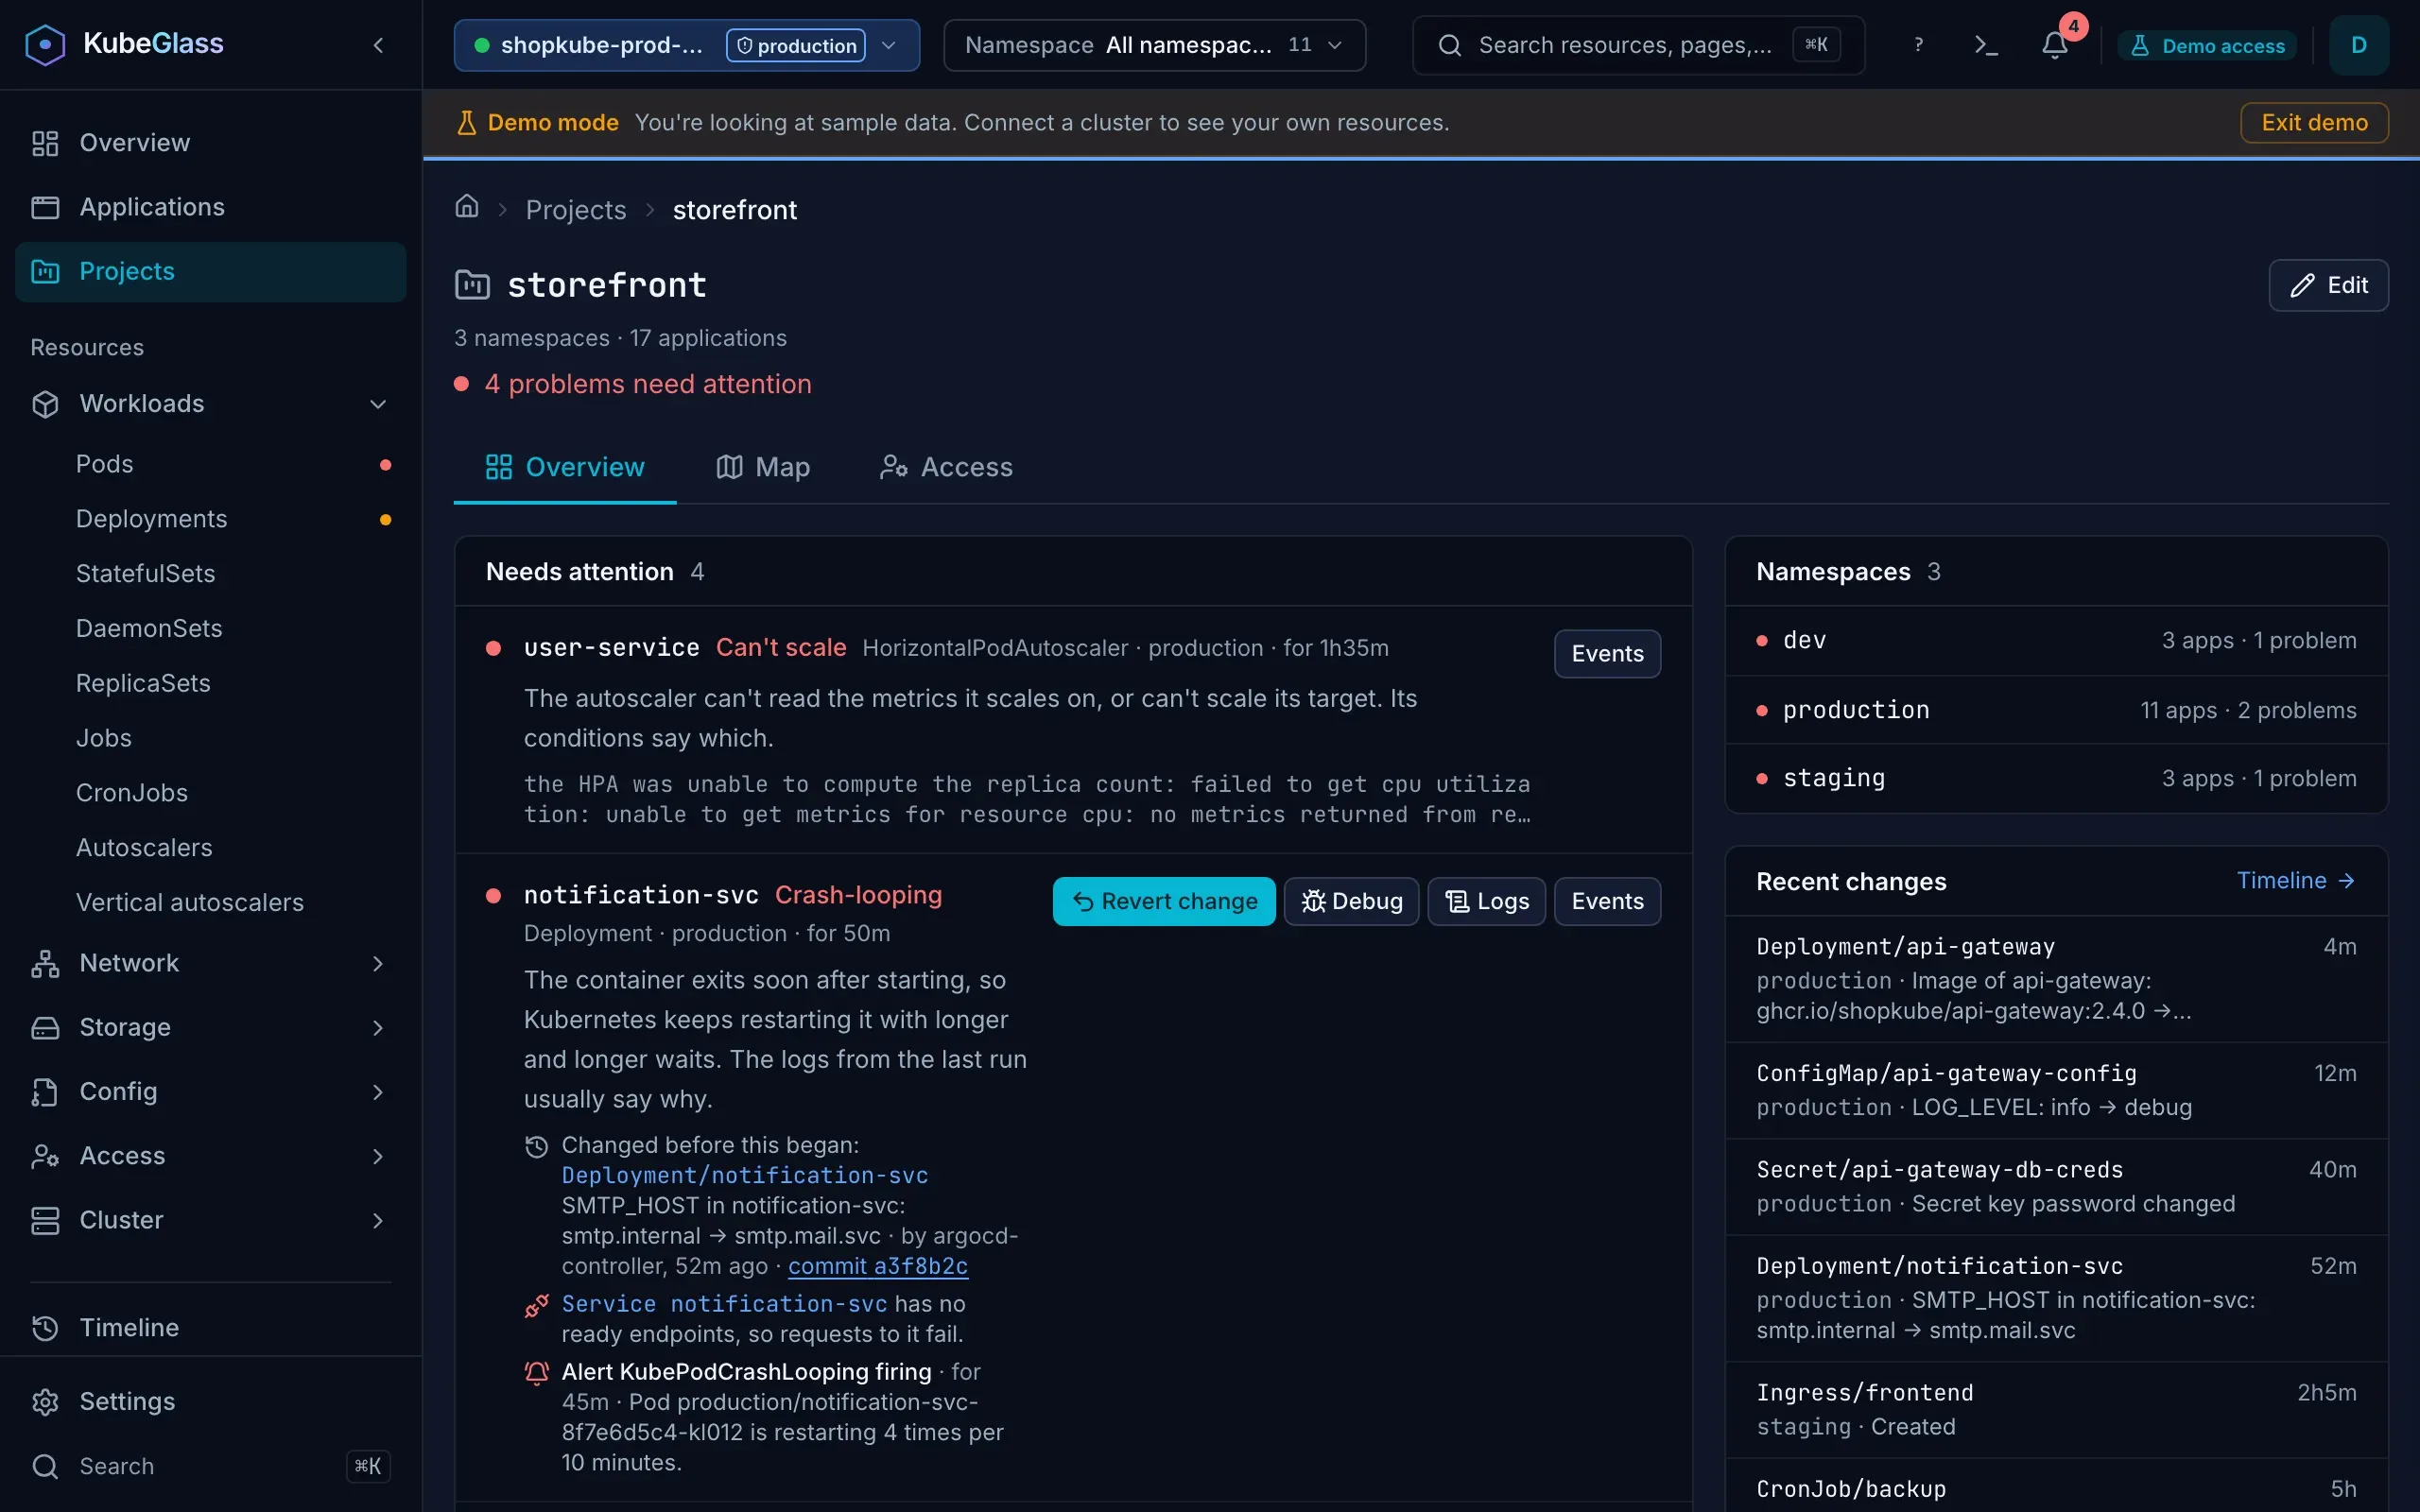Click user-service name in Needs attention
Viewport: 2420px width, 1512px height.
point(611,648)
